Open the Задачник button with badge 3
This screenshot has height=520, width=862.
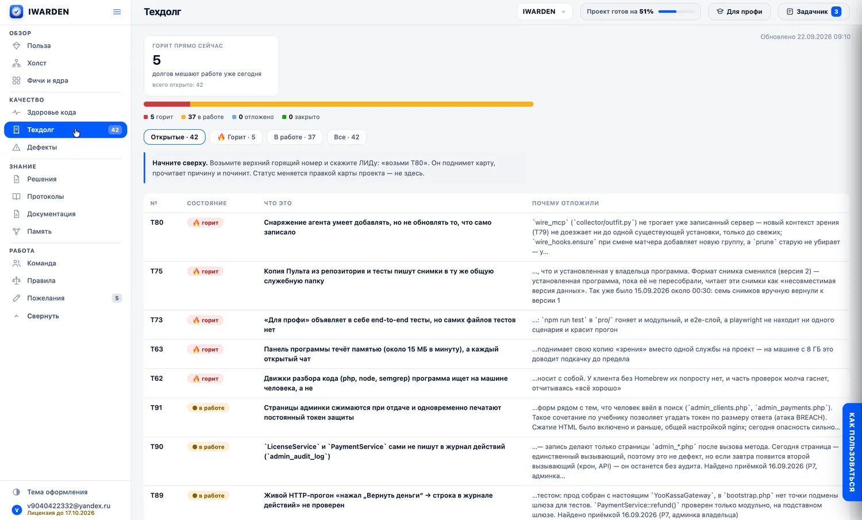pyautogui.click(x=813, y=11)
